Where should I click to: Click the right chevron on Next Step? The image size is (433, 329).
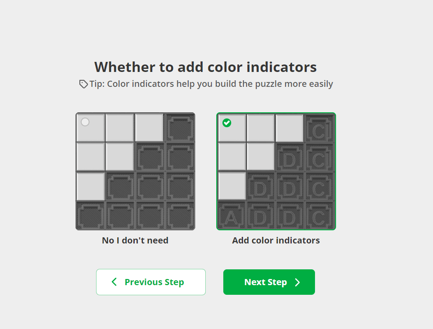[x=297, y=283]
